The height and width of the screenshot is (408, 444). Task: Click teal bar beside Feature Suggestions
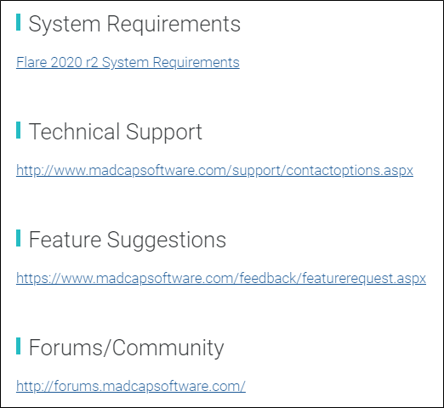[19, 238]
